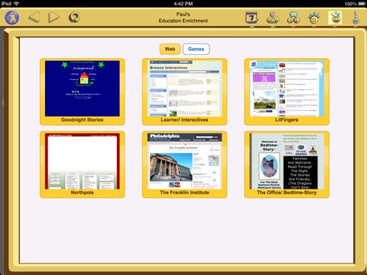Open the faces with chat bubble icon
This screenshot has height=275, width=367.
tap(294, 18)
